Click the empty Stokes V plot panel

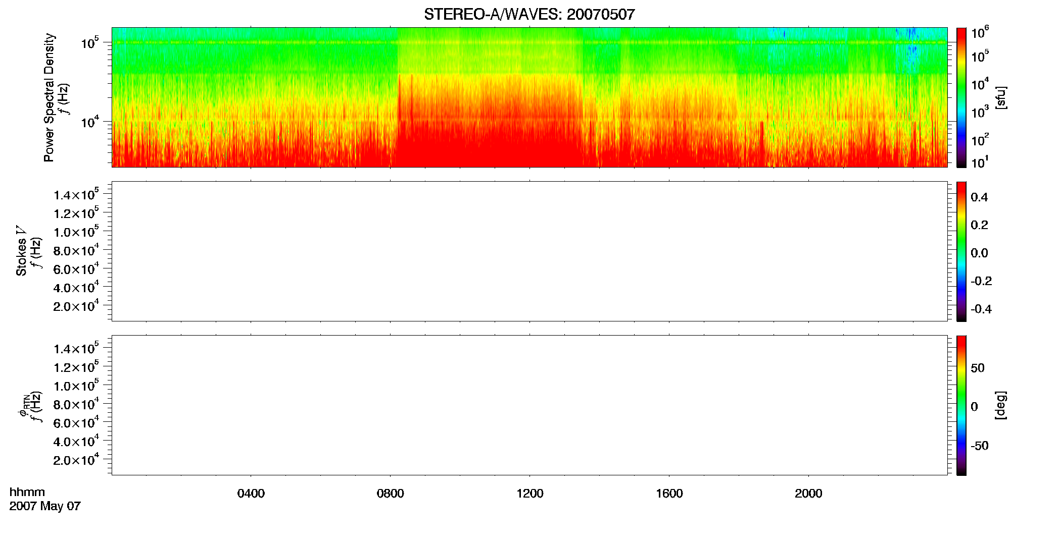pyautogui.click(x=529, y=251)
